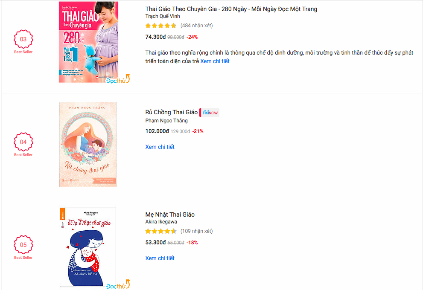Click the rank 04 Best Seller badge
The width and height of the screenshot is (423, 290).
23,142
